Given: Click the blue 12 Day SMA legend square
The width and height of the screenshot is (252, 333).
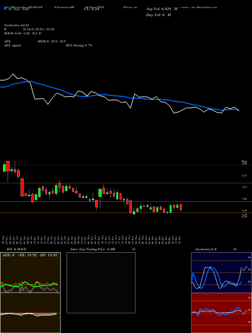Looking at the screenshot, I should point(5,9).
